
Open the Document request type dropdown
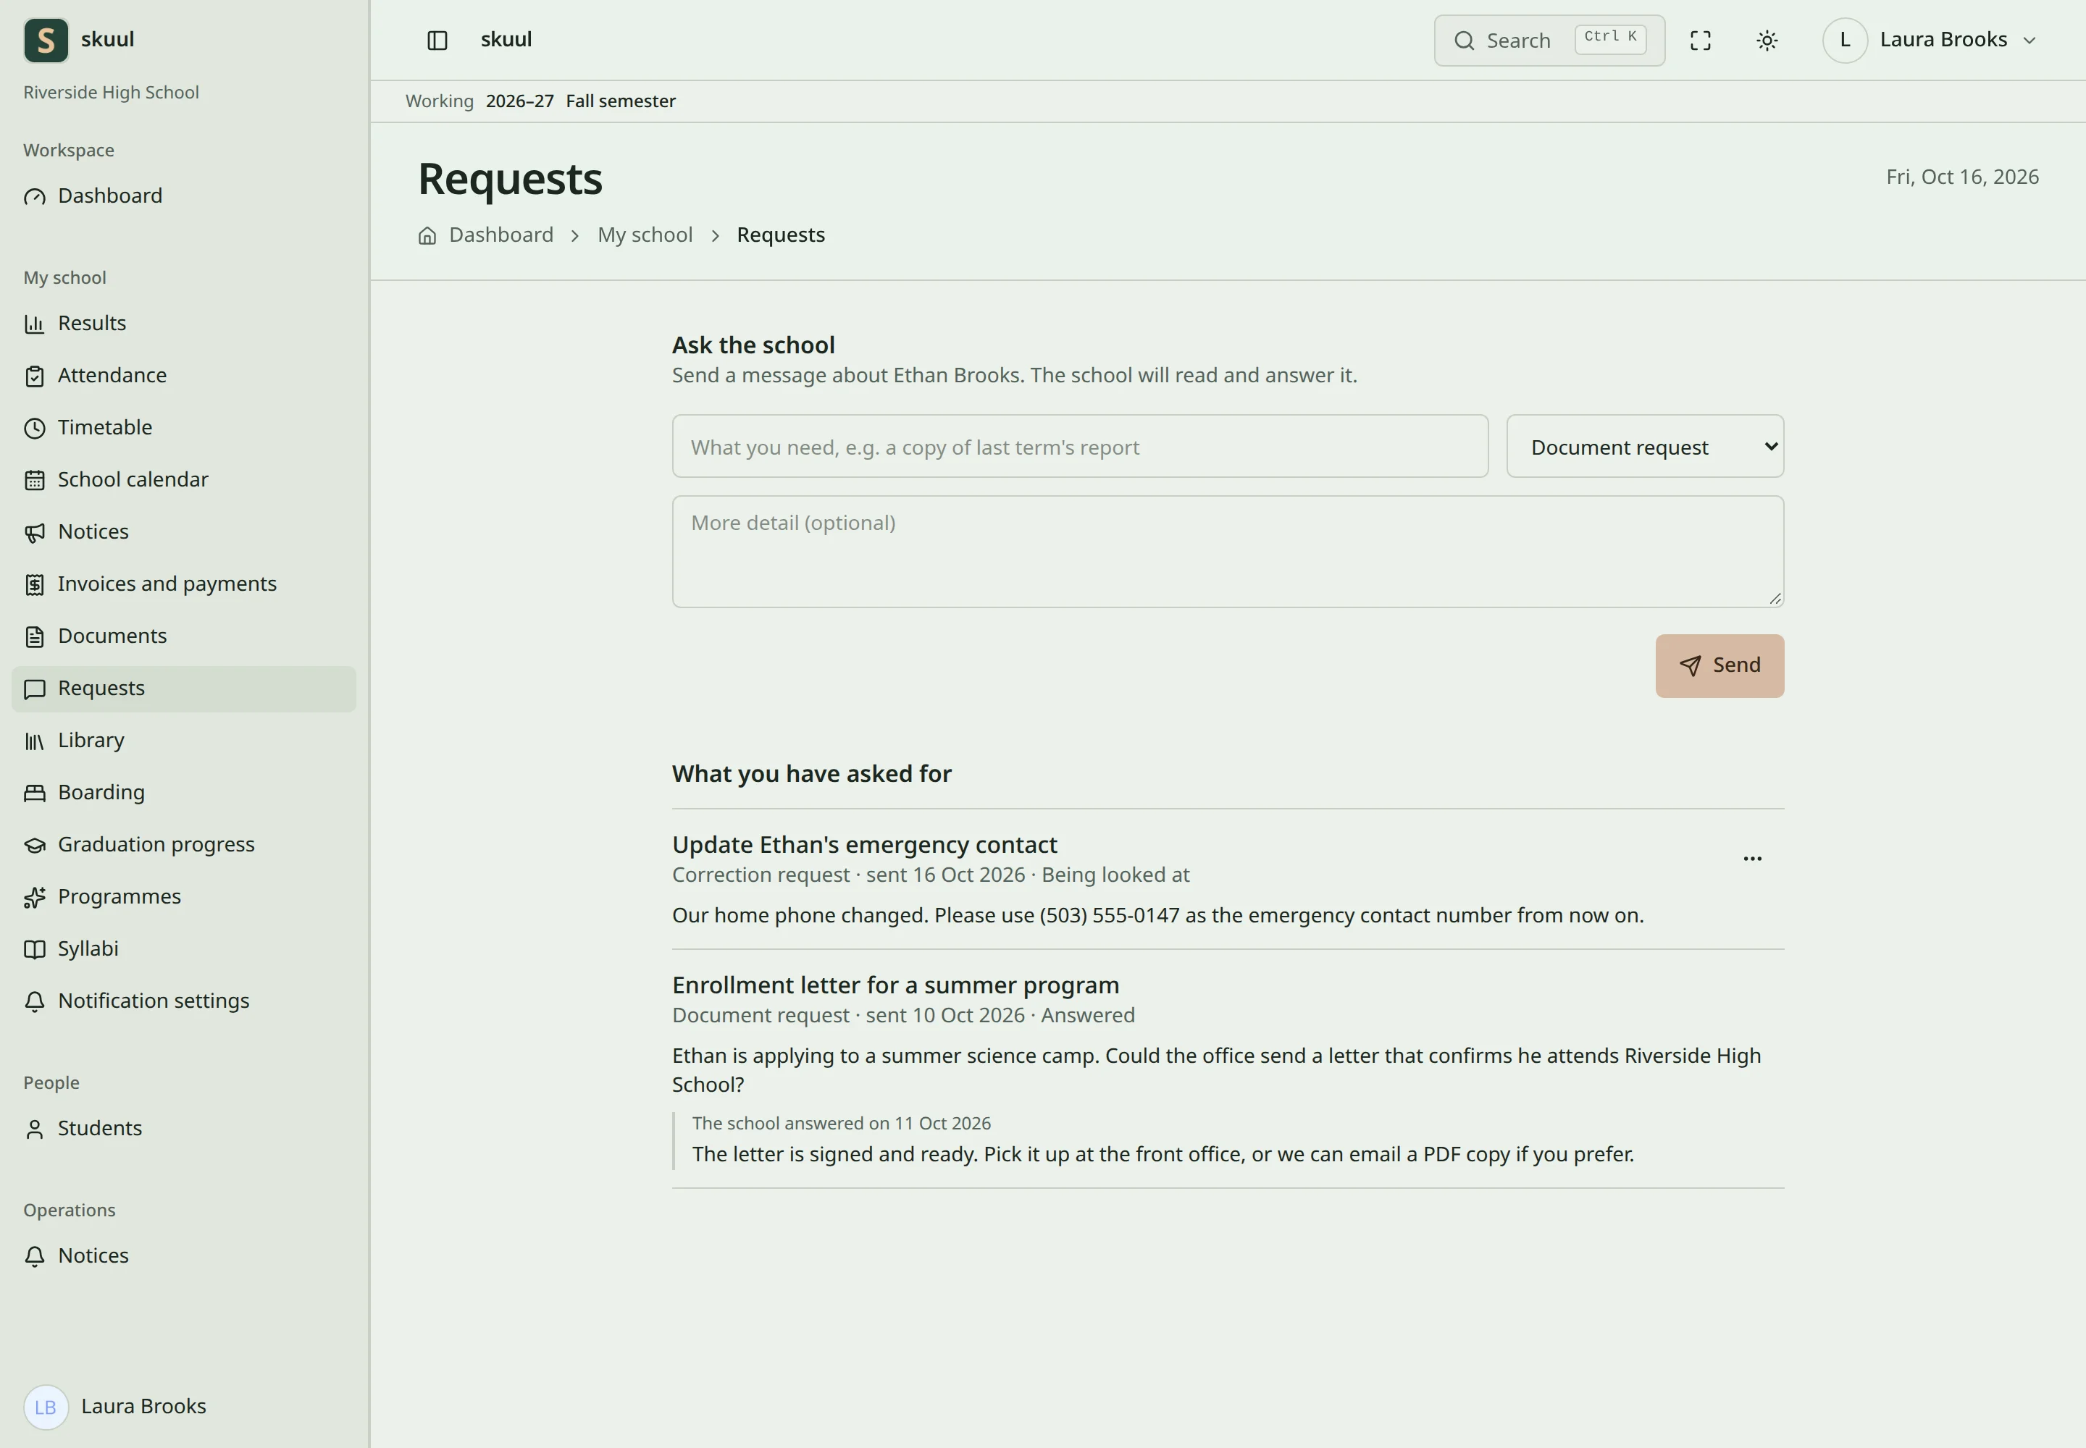[x=1645, y=447]
